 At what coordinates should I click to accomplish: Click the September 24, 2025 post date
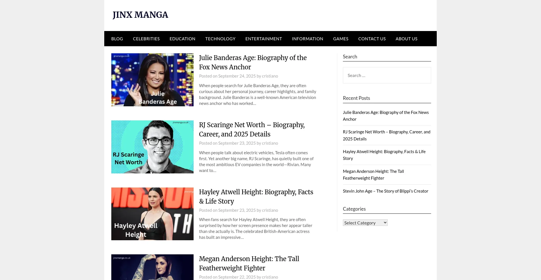pyautogui.click(x=237, y=76)
